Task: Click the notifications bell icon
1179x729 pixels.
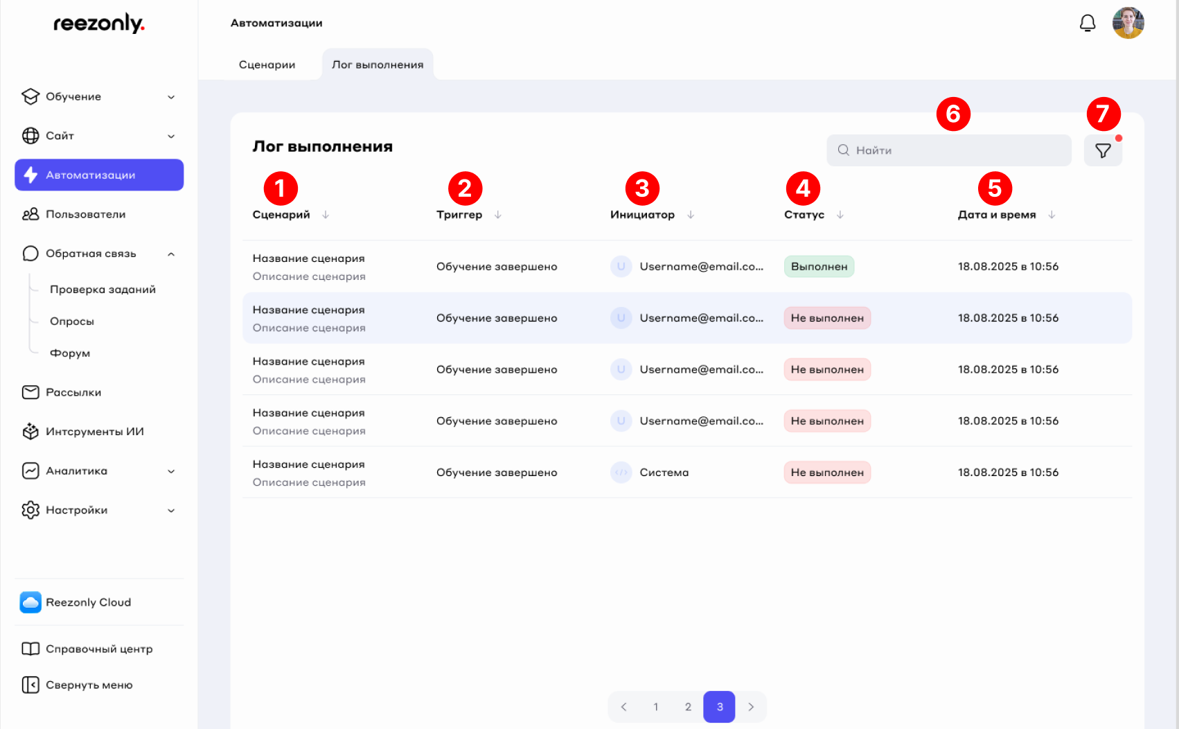Action: pos(1087,24)
